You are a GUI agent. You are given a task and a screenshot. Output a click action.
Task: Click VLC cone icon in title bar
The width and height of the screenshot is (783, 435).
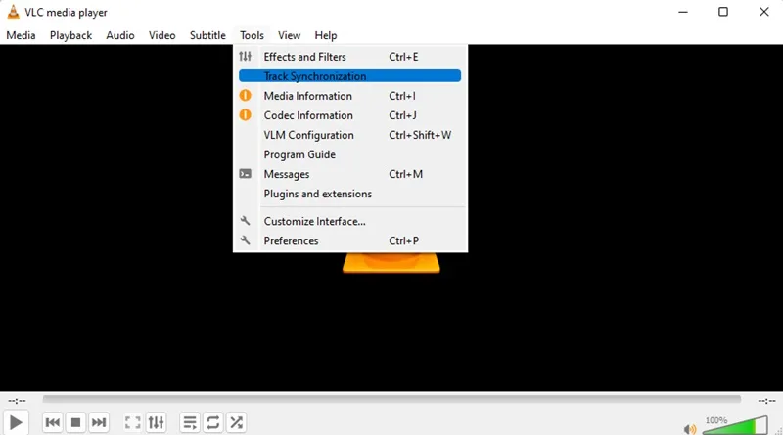point(13,12)
